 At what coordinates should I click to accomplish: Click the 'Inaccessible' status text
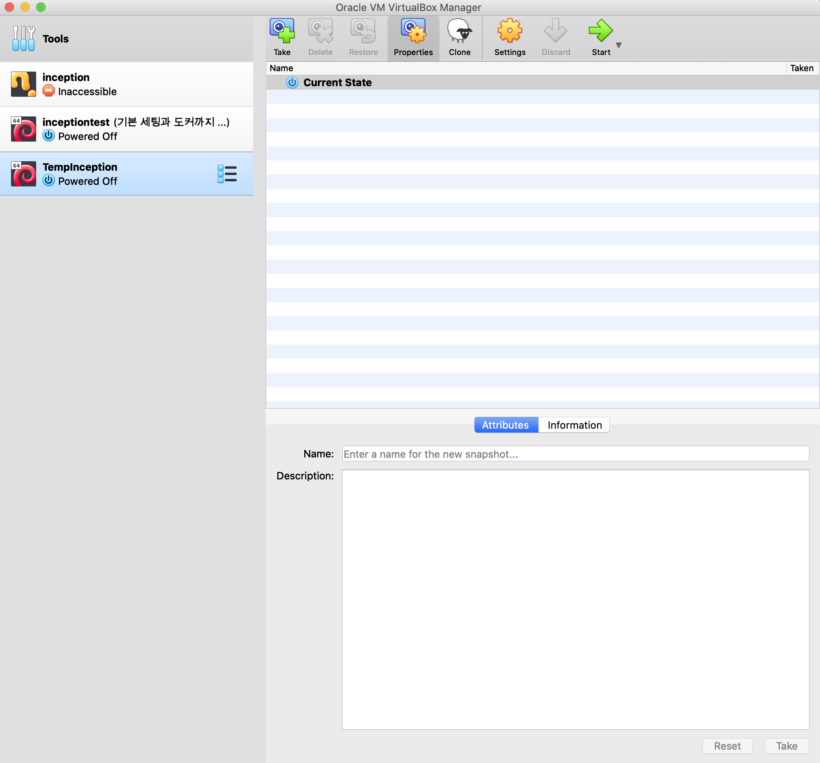pos(87,92)
